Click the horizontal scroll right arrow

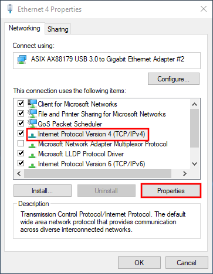coord(184,173)
